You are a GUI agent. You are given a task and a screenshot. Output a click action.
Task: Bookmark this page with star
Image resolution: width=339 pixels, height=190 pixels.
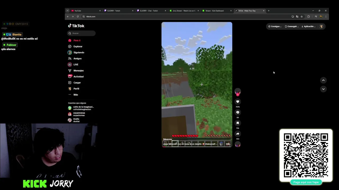(x=302, y=17)
